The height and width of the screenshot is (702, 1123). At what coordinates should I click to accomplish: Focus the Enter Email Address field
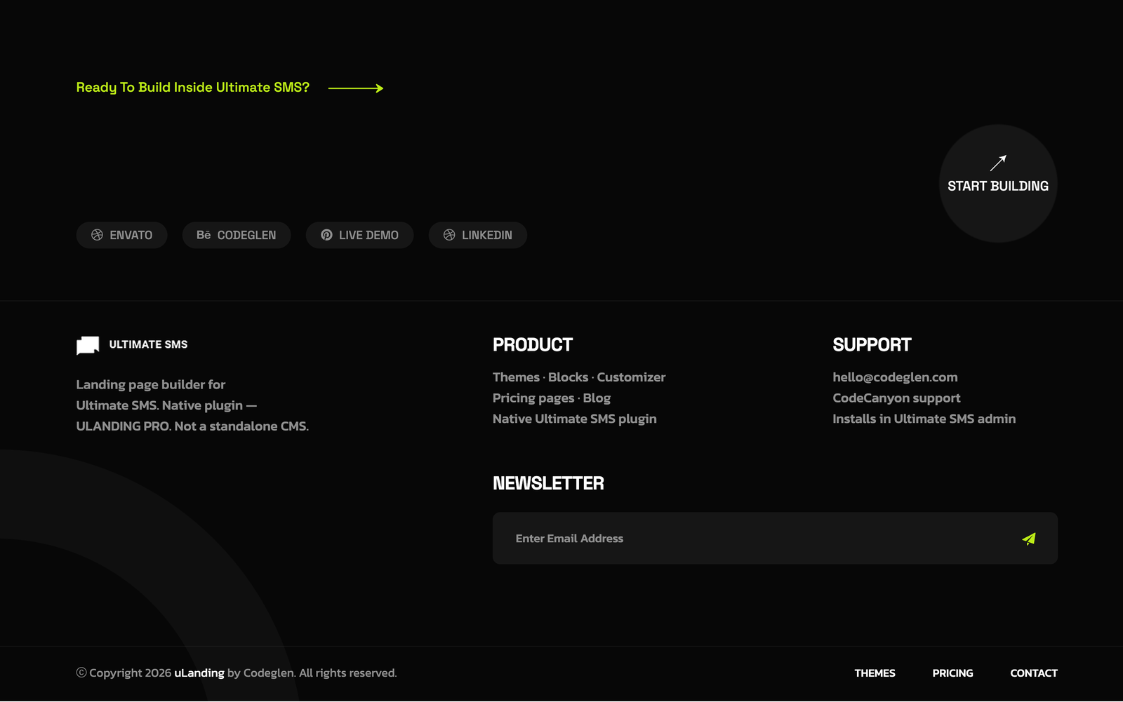(x=775, y=539)
